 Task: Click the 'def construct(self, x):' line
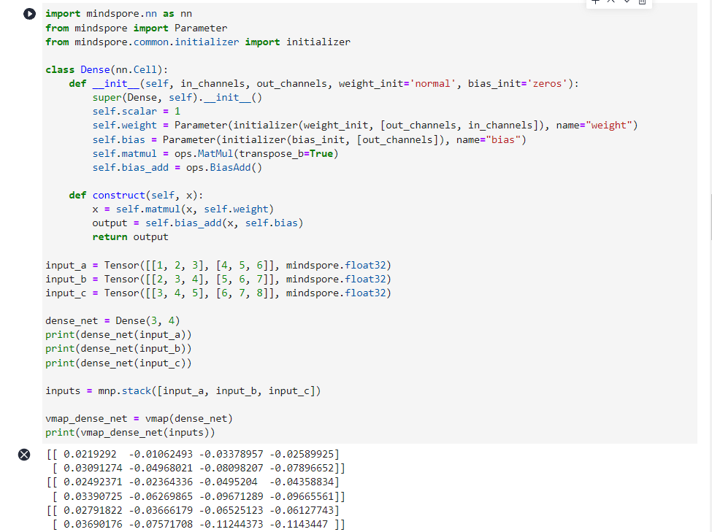pyautogui.click(x=137, y=195)
